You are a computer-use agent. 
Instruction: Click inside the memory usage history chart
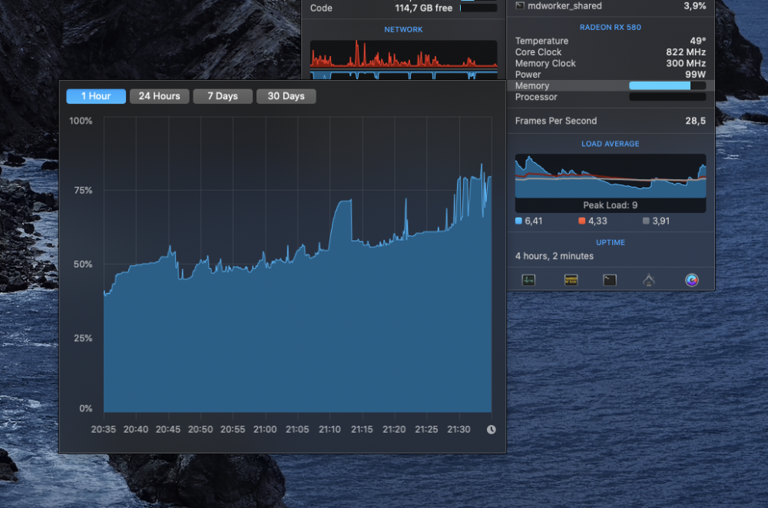click(x=297, y=265)
